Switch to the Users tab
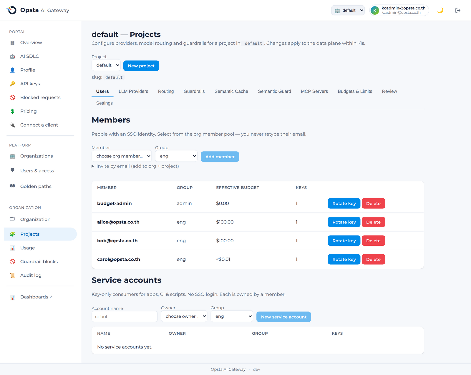This screenshot has width=471, height=375. (102, 91)
